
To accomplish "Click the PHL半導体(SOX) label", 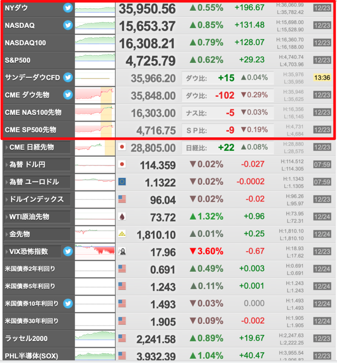I will click(31, 356).
